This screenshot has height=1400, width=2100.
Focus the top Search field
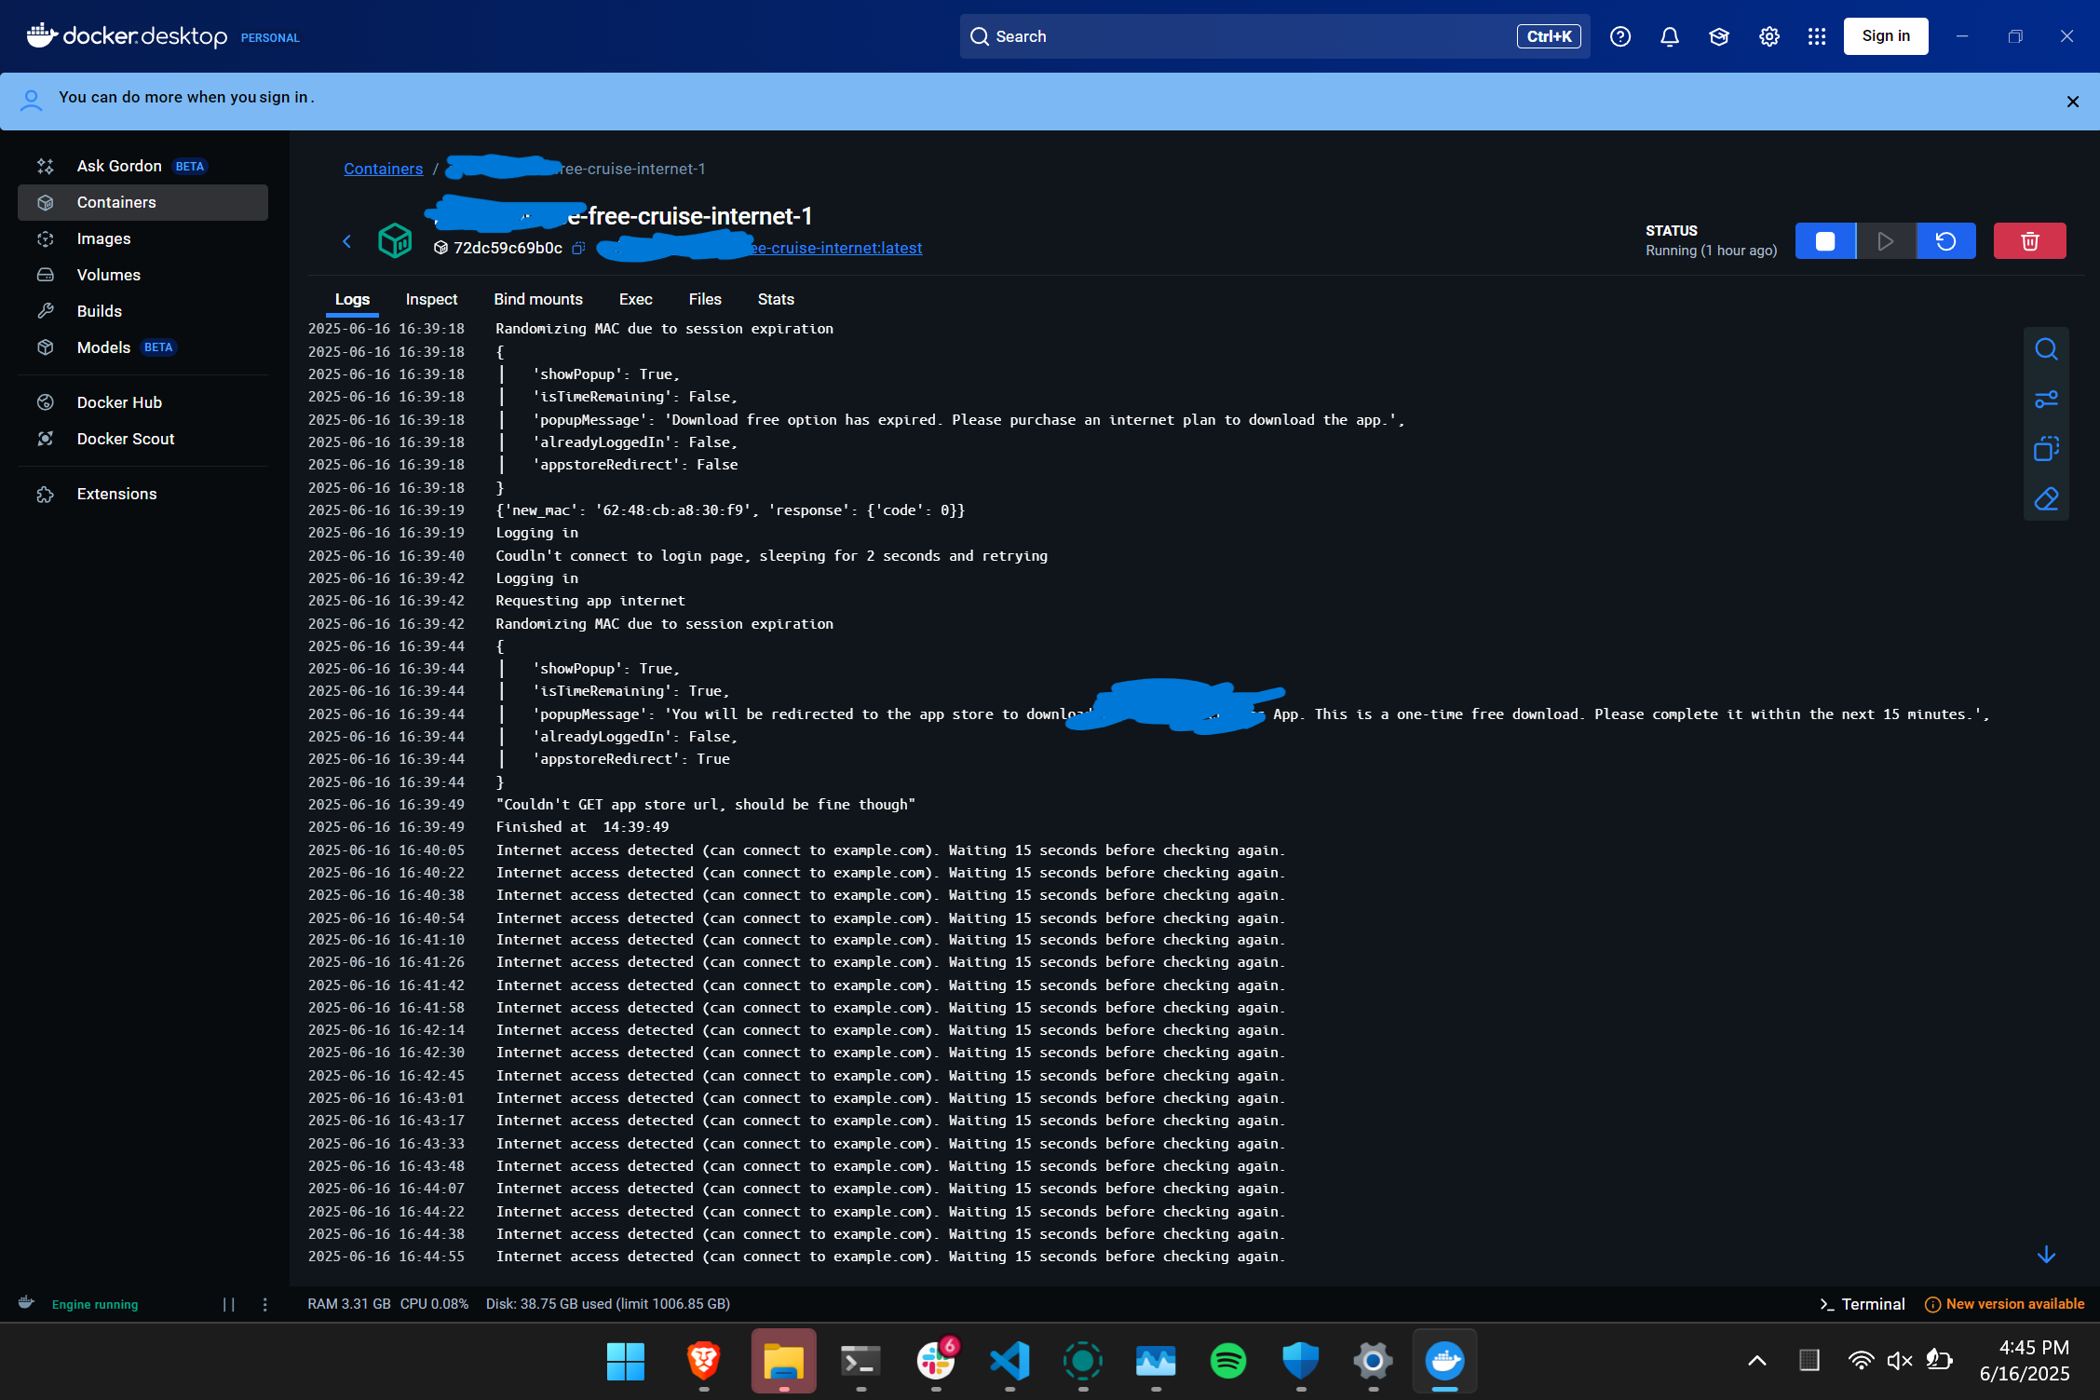click(x=1274, y=36)
